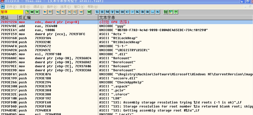Screen dimensions: 253x115
Task: Open Memory map with M button
Action: tap(108, 12)
